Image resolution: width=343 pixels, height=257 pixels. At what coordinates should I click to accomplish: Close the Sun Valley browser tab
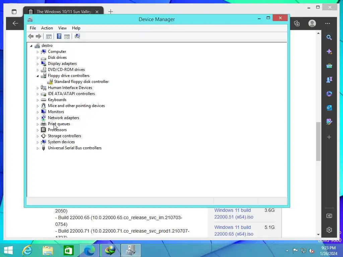97,12
